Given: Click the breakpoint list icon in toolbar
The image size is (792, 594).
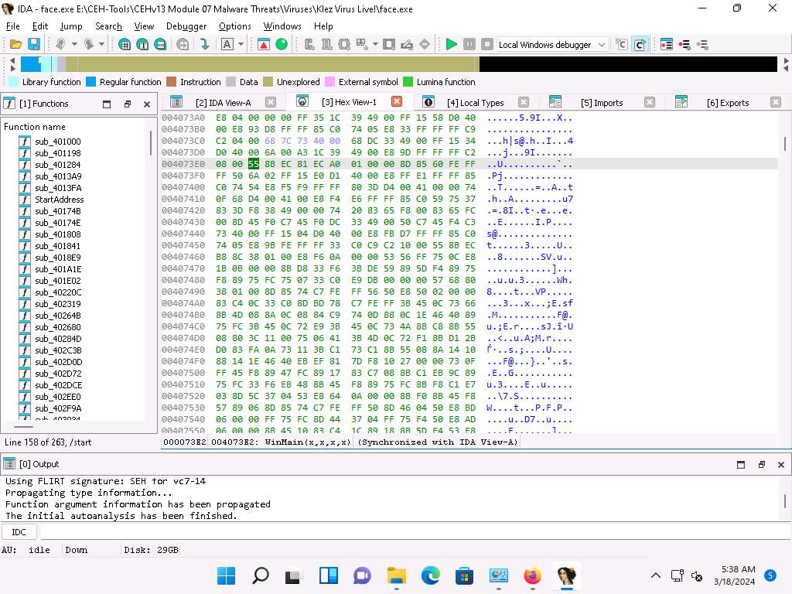Looking at the screenshot, I should 666,45.
